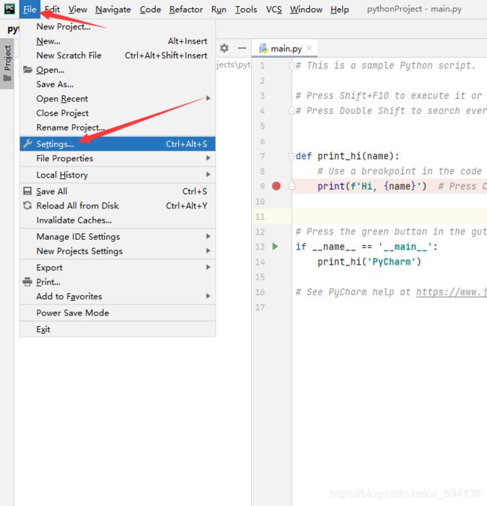Open the Run menu
Viewport: 487px width, 506px height.
[219, 9]
